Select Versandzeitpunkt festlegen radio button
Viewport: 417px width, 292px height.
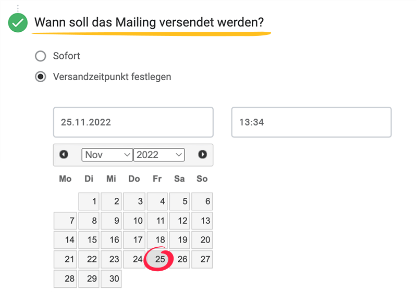click(x=40, y=77)
